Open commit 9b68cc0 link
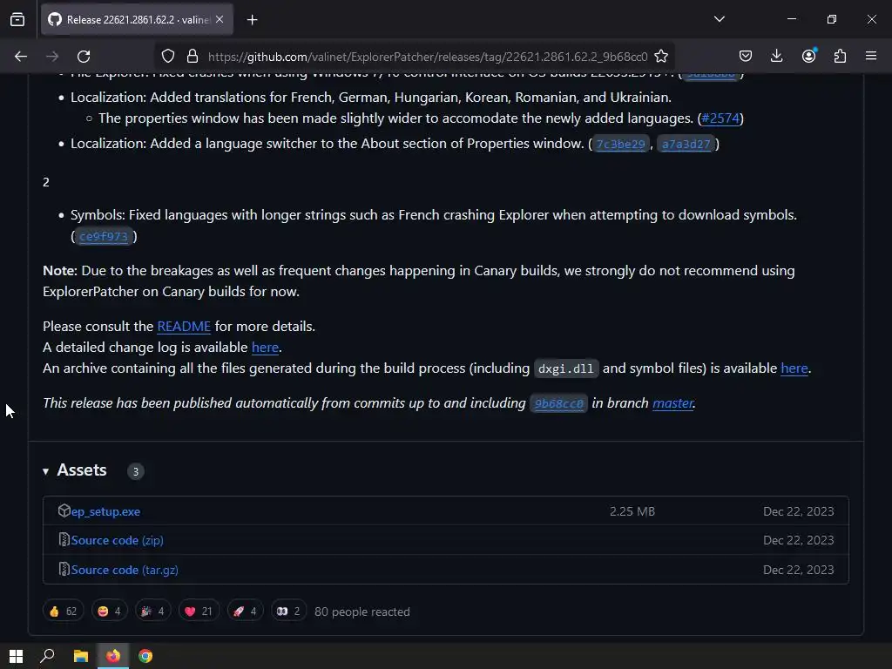Image resolution: width=892 pixels, height=669 pixels. point(558,403)
